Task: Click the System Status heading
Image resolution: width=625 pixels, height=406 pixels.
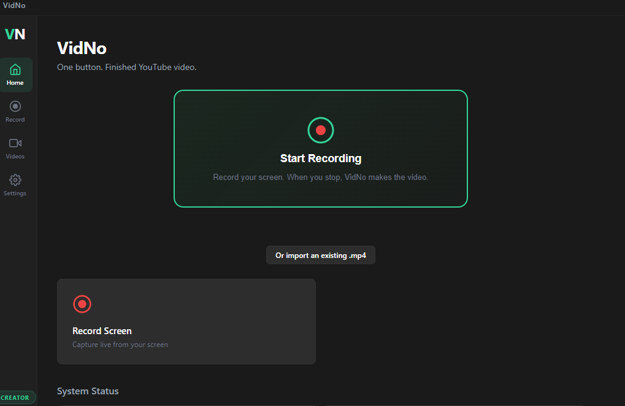Action: [88, 391]
